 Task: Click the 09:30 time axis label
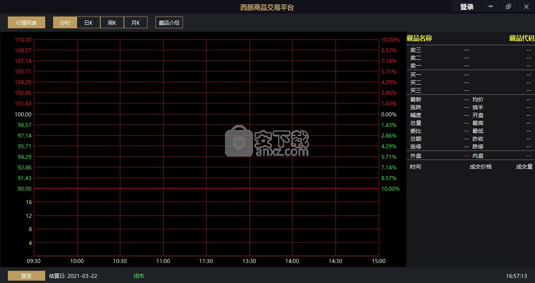tap(34, 261)
